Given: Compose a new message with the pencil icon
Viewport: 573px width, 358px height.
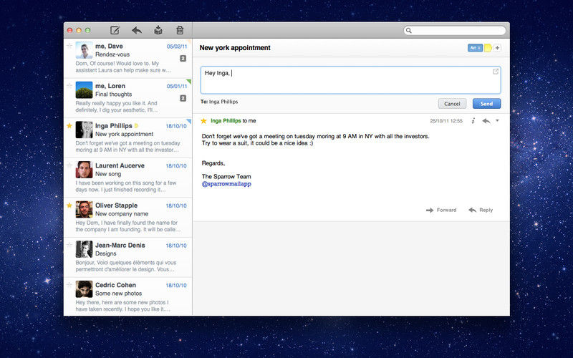Looking at the screenshot, I should click(115, 30).
